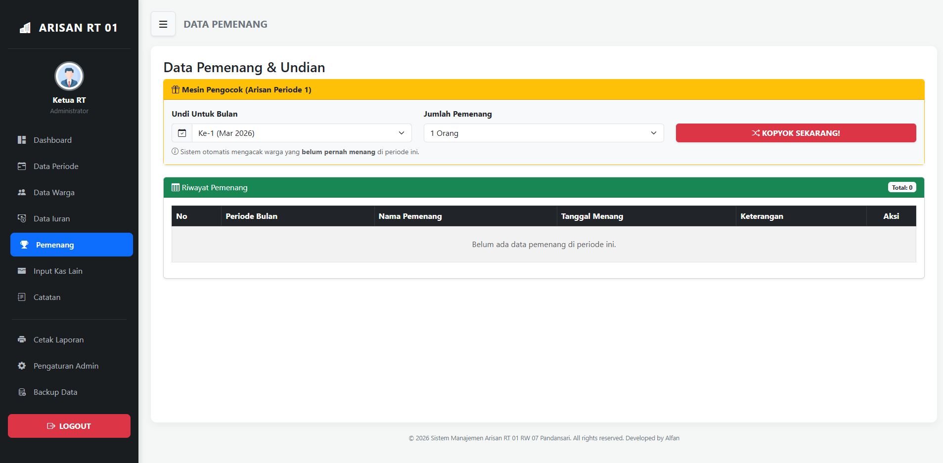Toggle the sidebar with the hamburger icon
The height and width of the screenshot is (463, 943).
coord(163,24)
